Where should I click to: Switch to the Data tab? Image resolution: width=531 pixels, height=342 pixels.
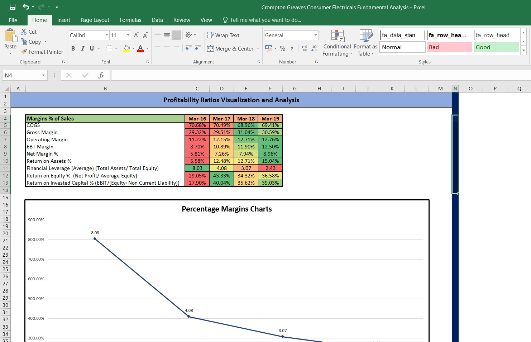point(157,20)
